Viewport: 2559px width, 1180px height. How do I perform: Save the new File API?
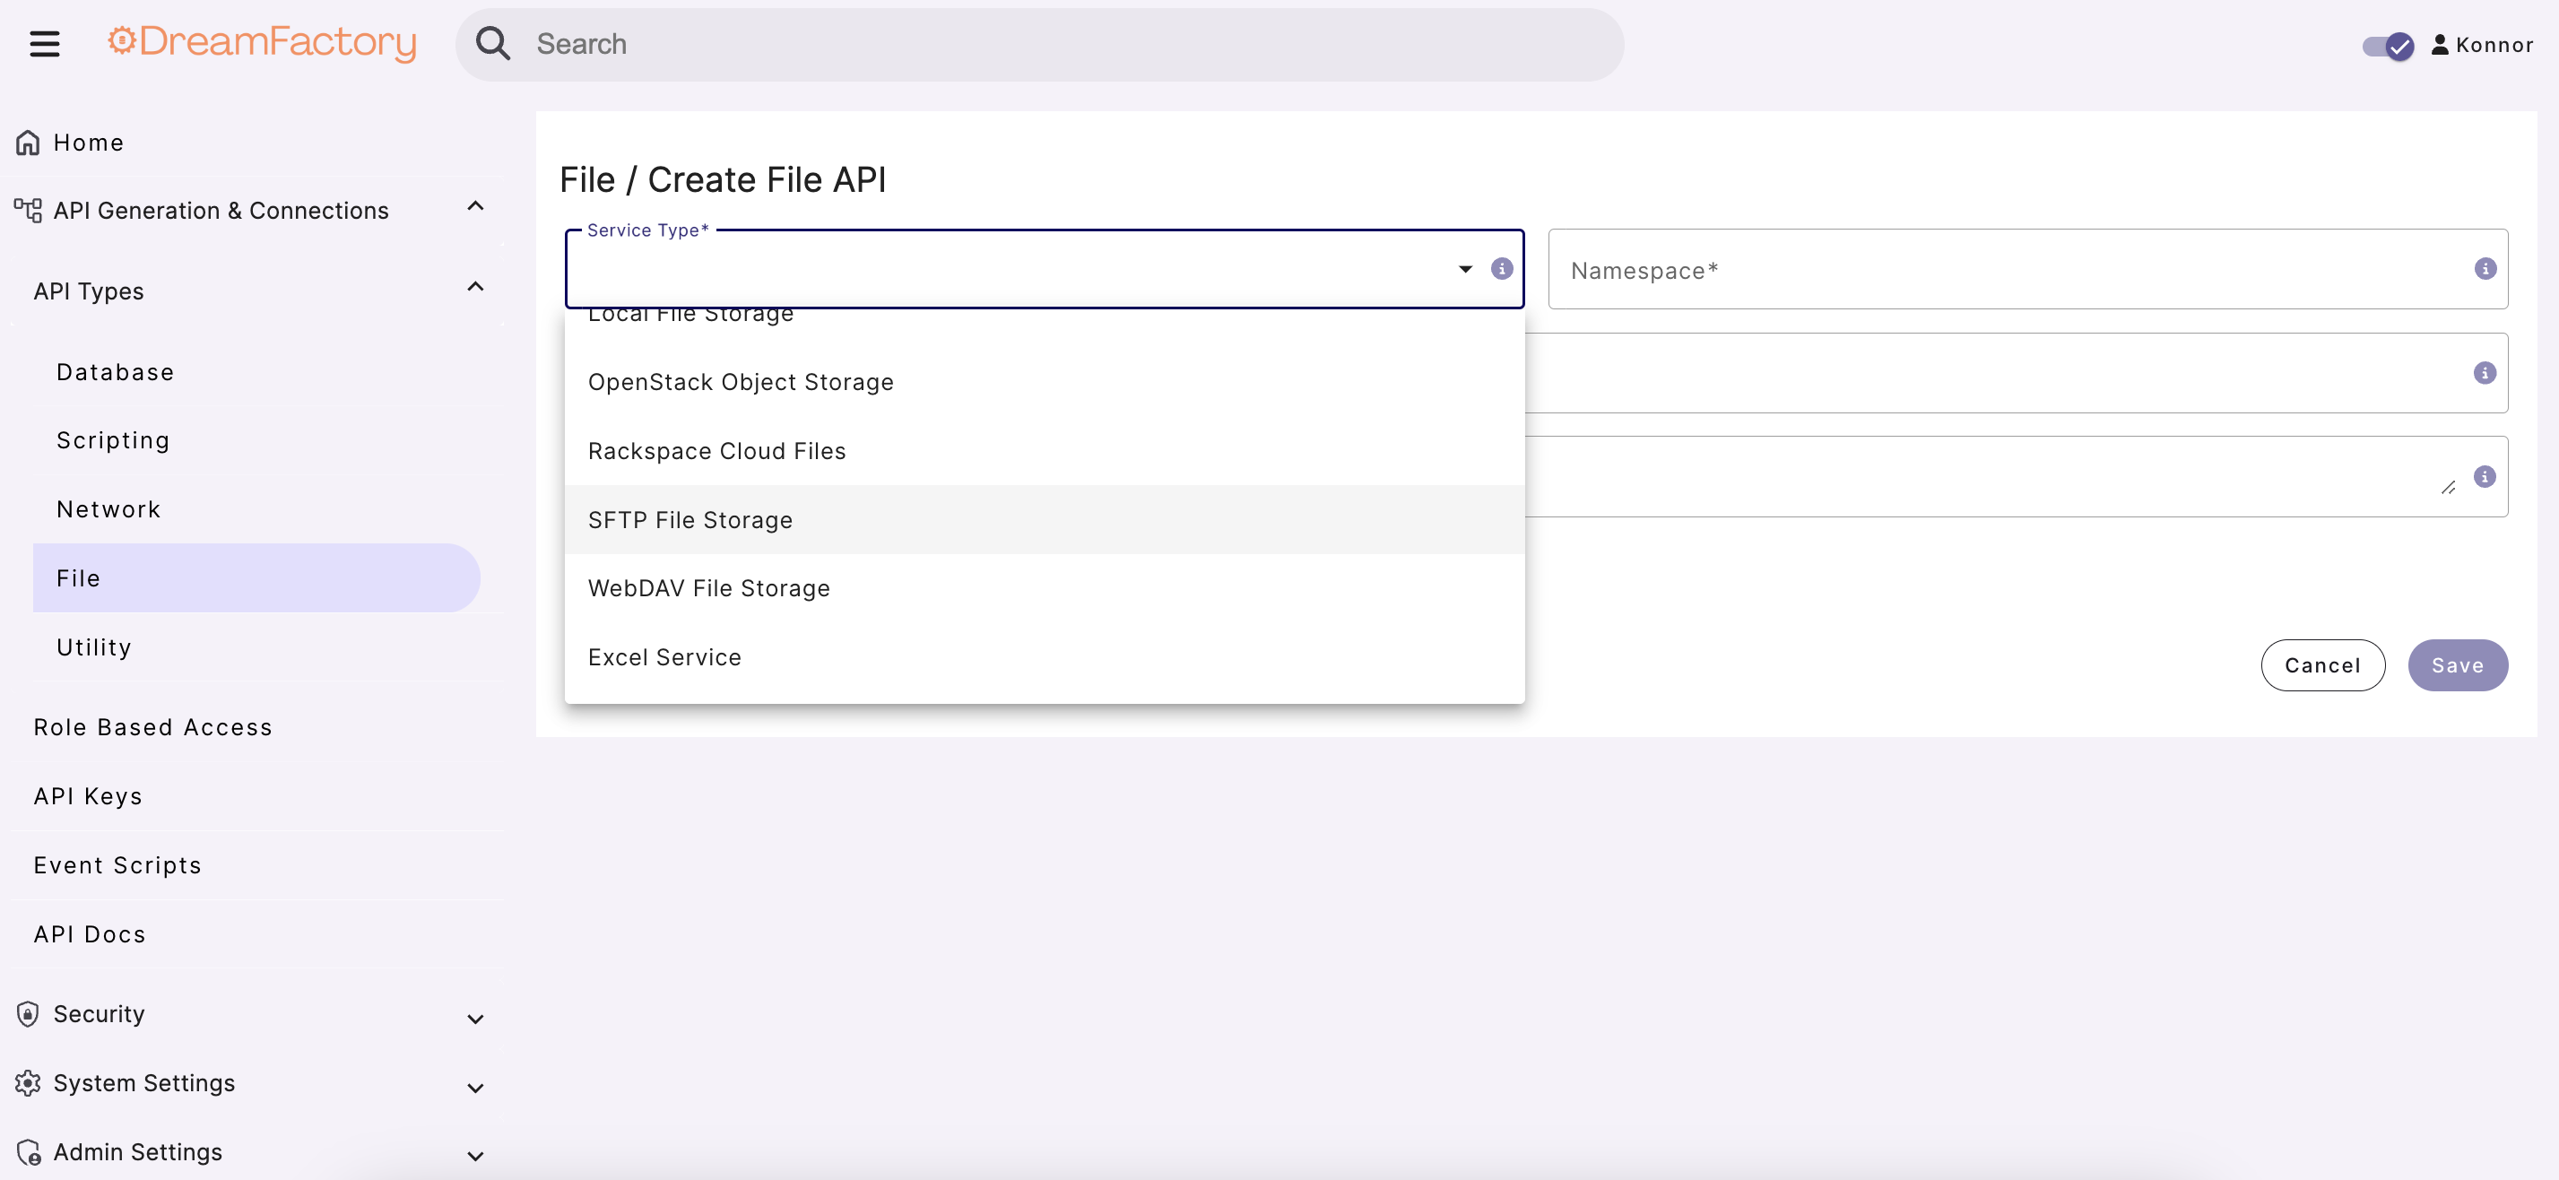click(x=2457, y=664)
